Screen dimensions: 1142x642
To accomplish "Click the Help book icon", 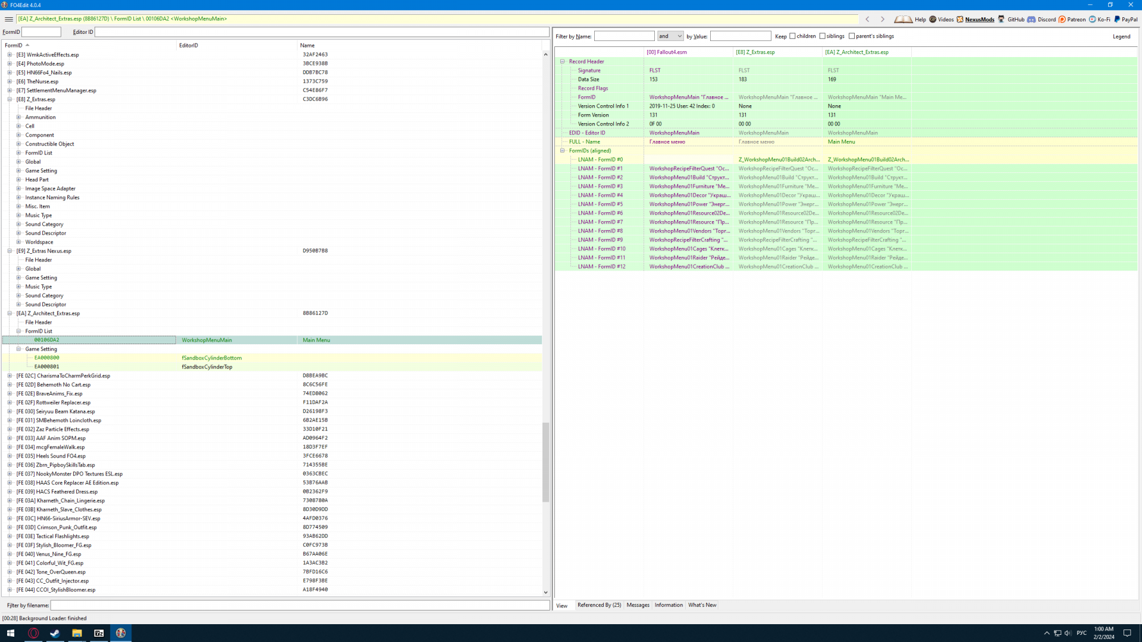I will click(903, 19).
